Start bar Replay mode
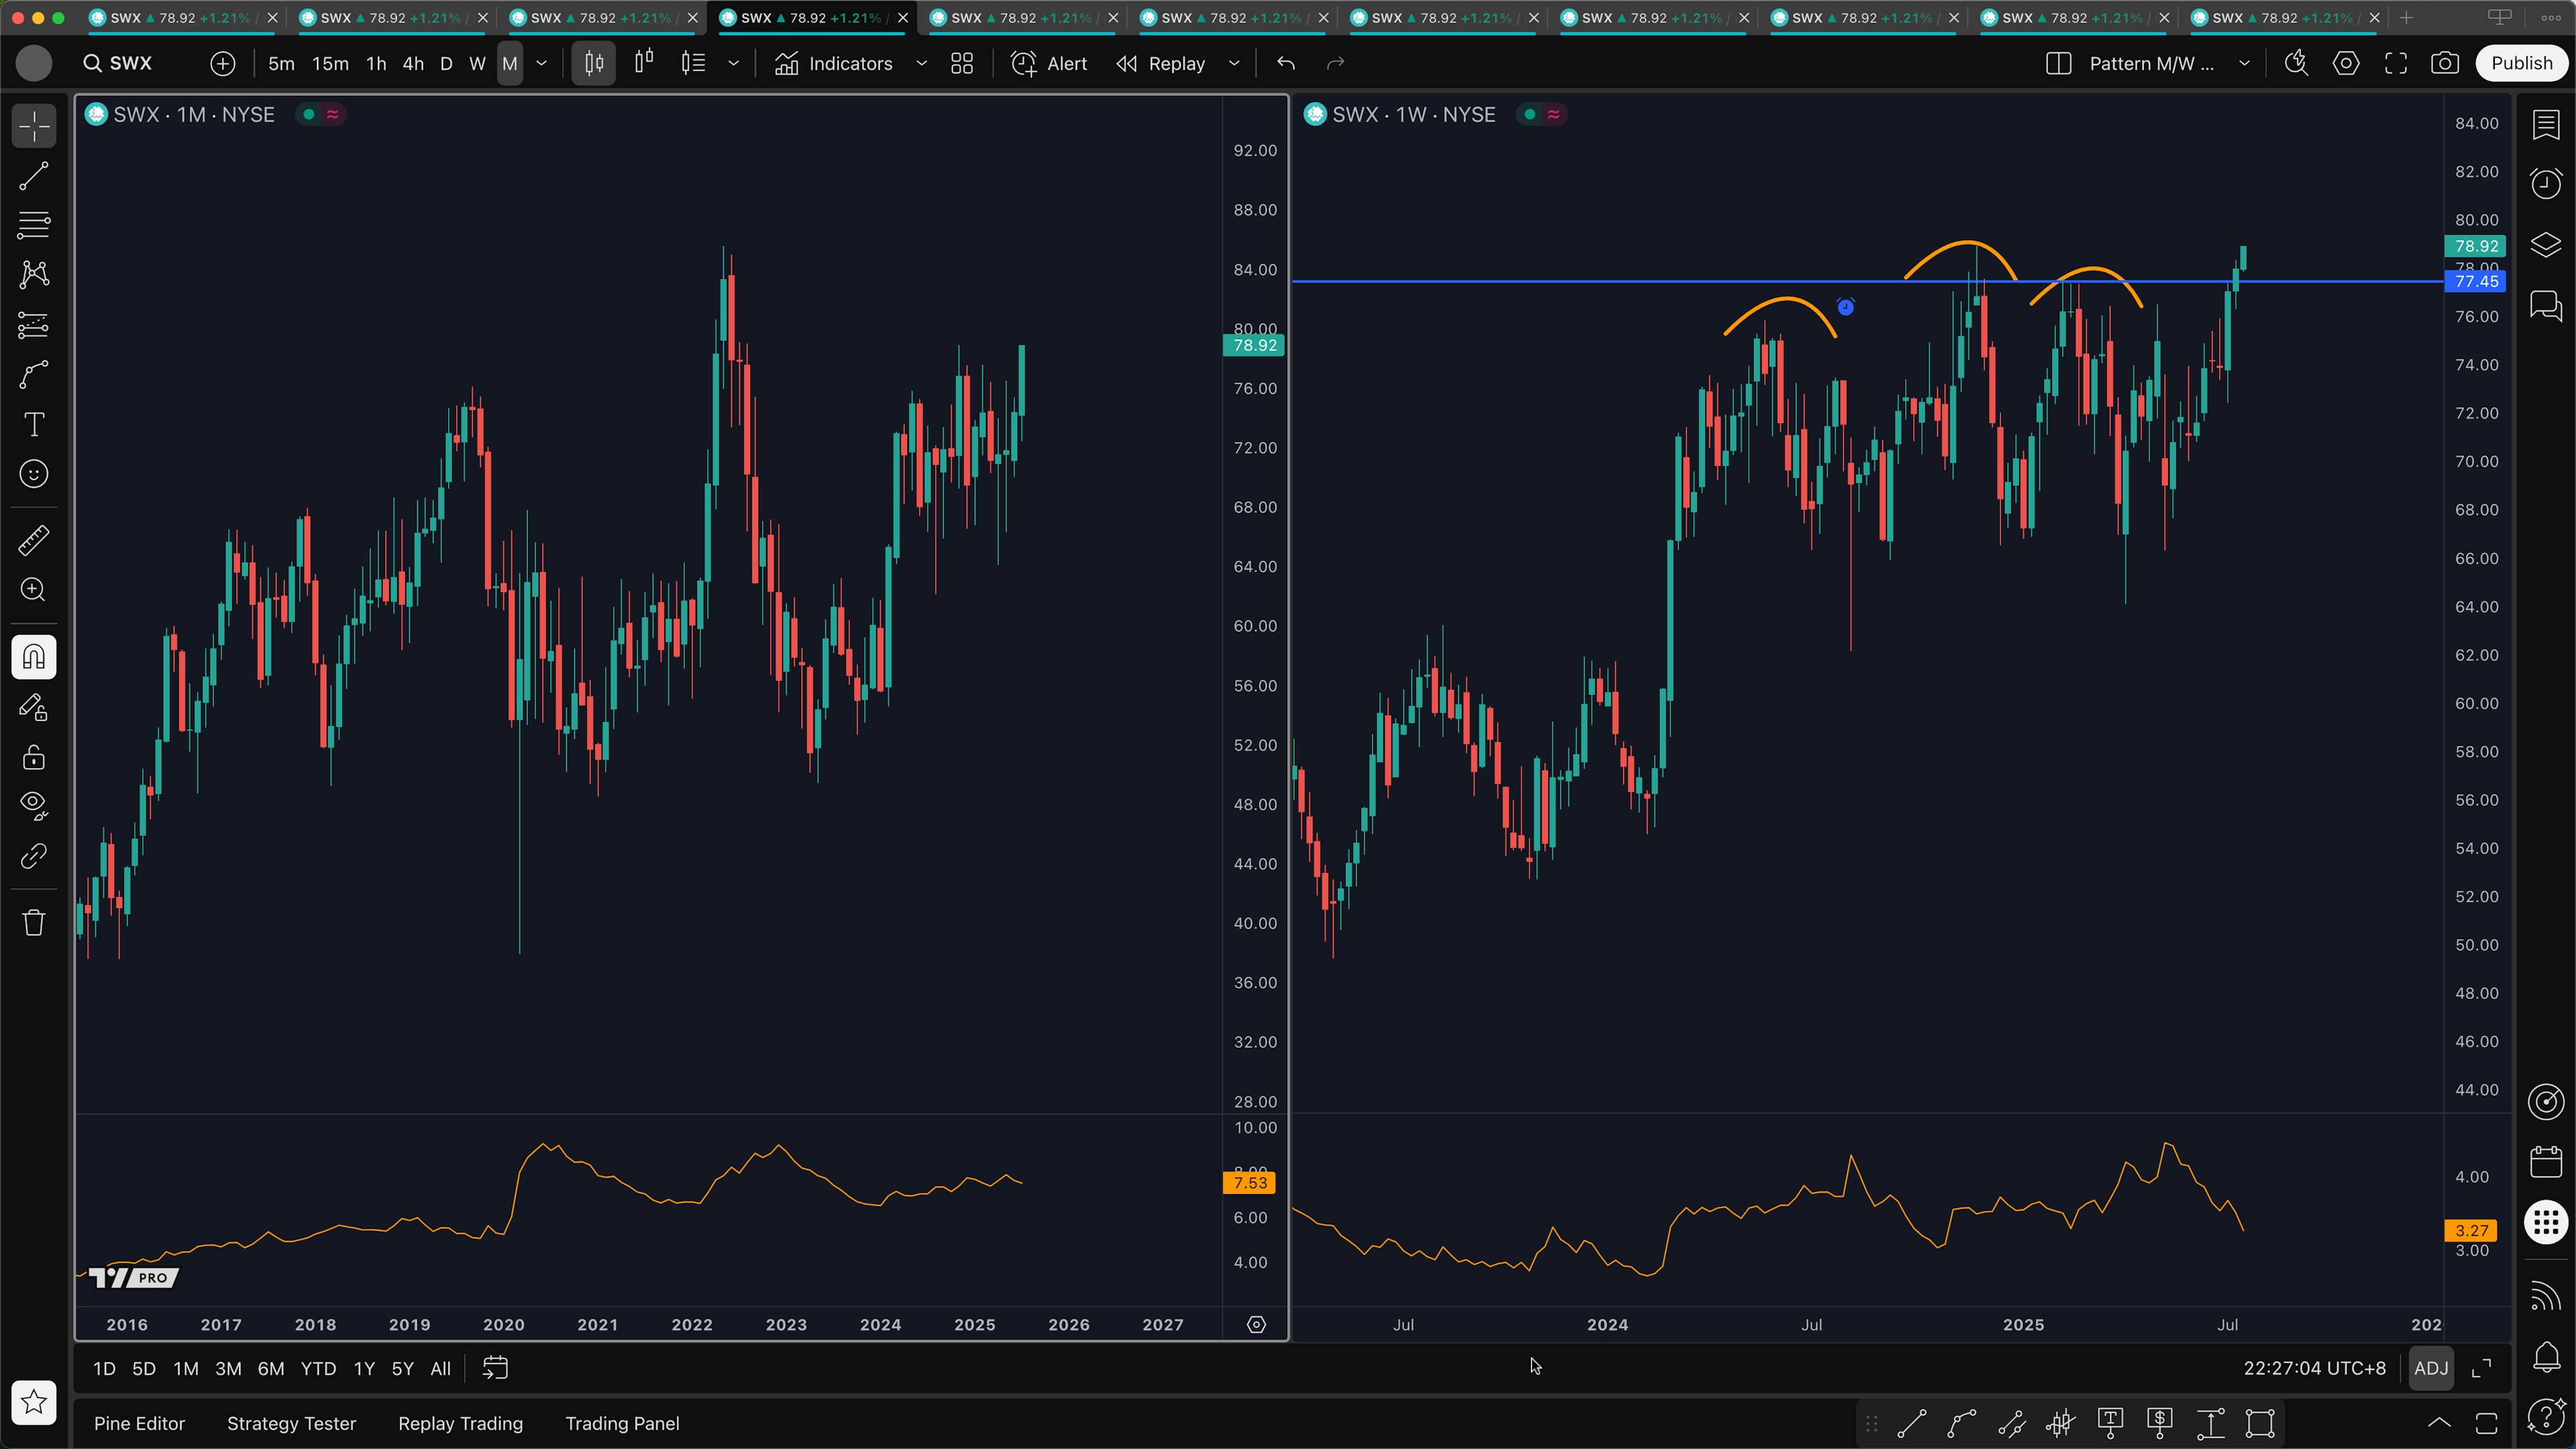2576x1449 pixels. pos(1162,63)
